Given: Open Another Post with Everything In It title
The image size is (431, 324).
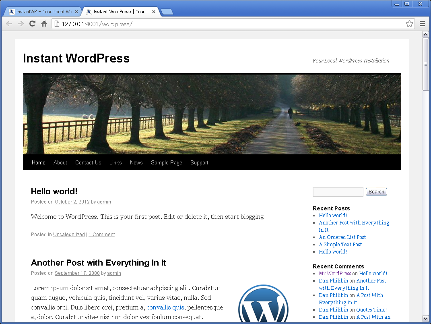Looking at the screenshot, I should pyautogui.click(x=99, y=263).
